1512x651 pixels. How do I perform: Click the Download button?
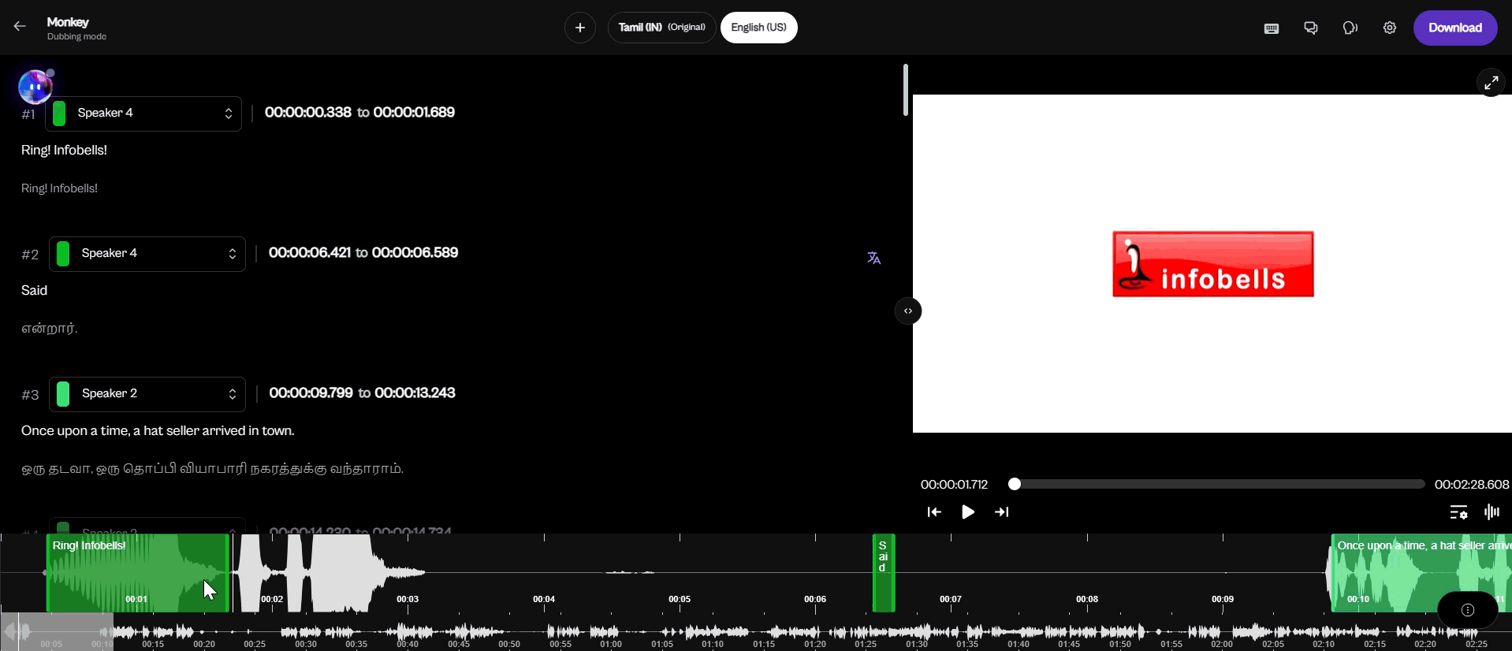1454,28
